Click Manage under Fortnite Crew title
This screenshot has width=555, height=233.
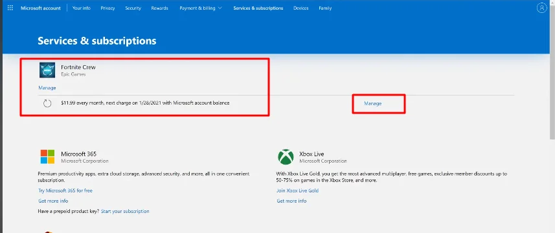tap(47, 88)
